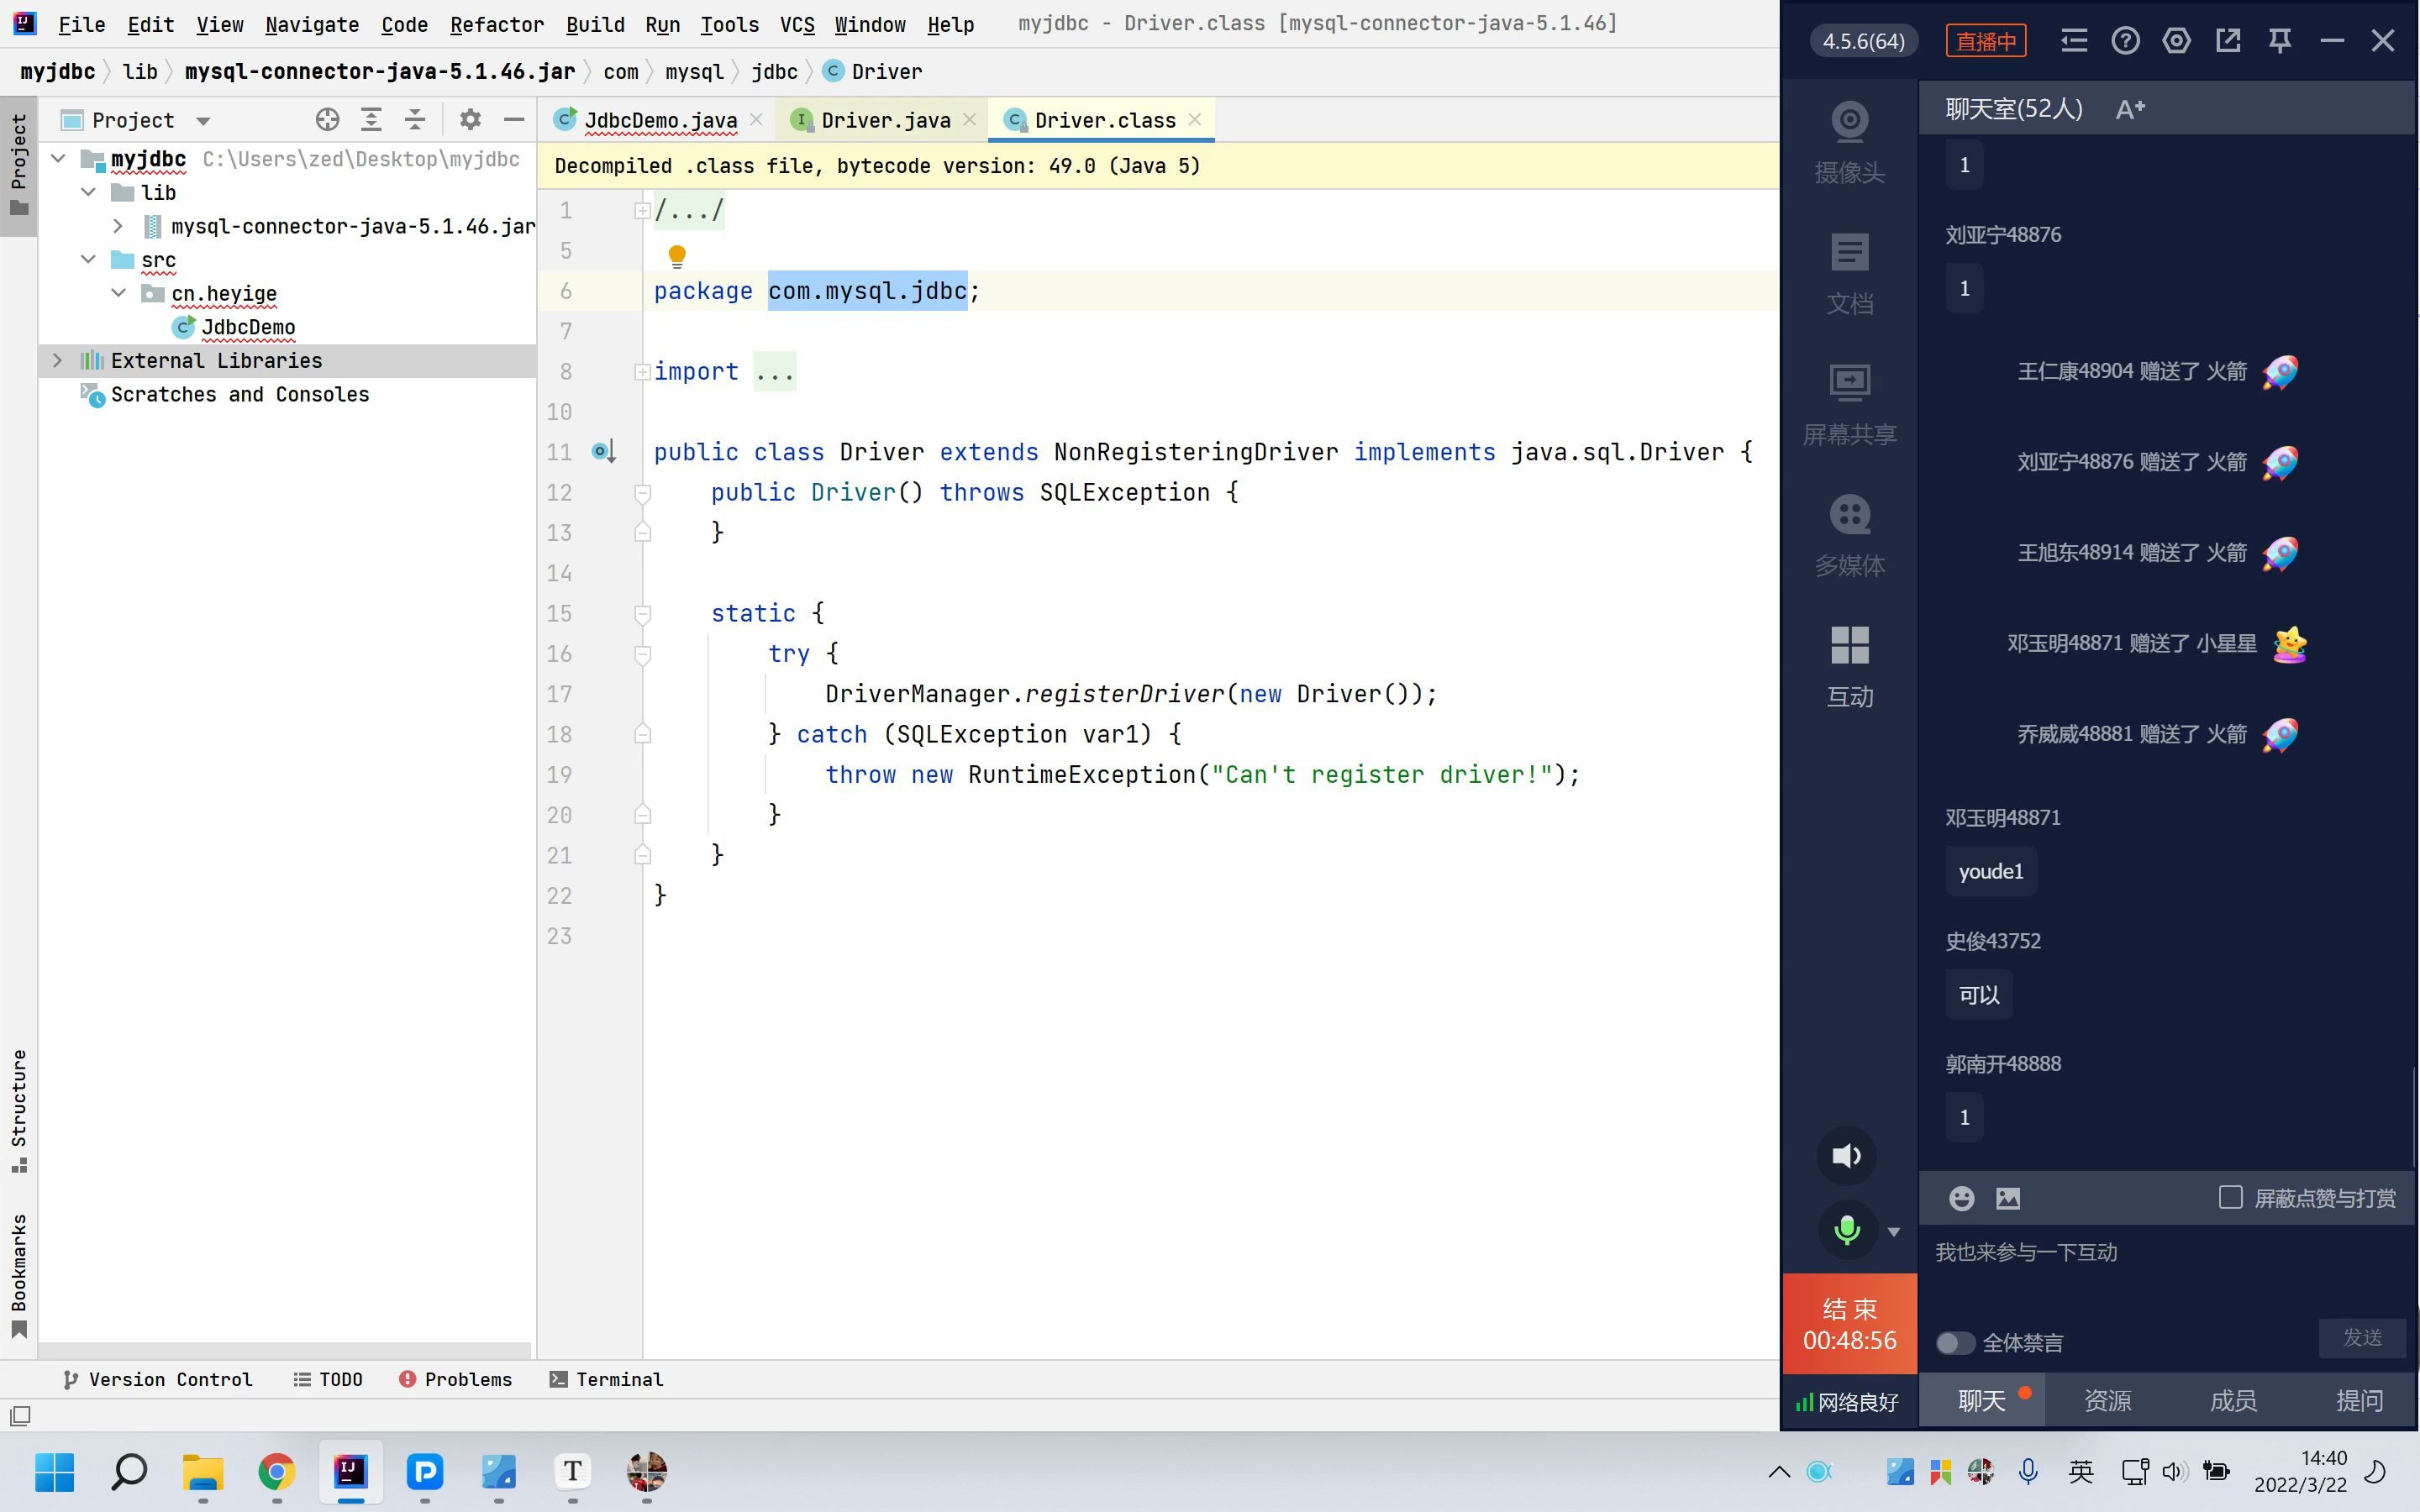Viewport: 2420px width, 1512px height.
Task: Expand the src folder in project tree
Action: 89,260
